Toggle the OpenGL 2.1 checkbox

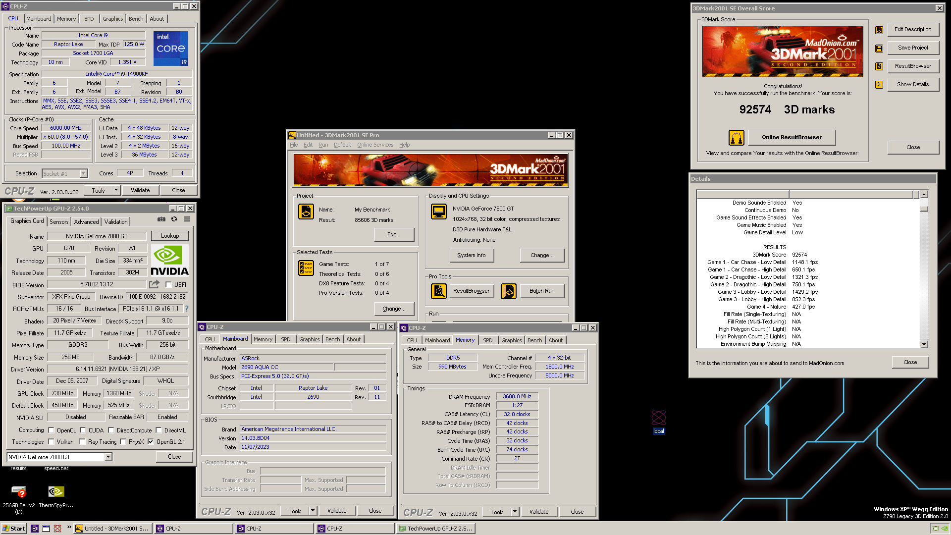pos(151,442)
